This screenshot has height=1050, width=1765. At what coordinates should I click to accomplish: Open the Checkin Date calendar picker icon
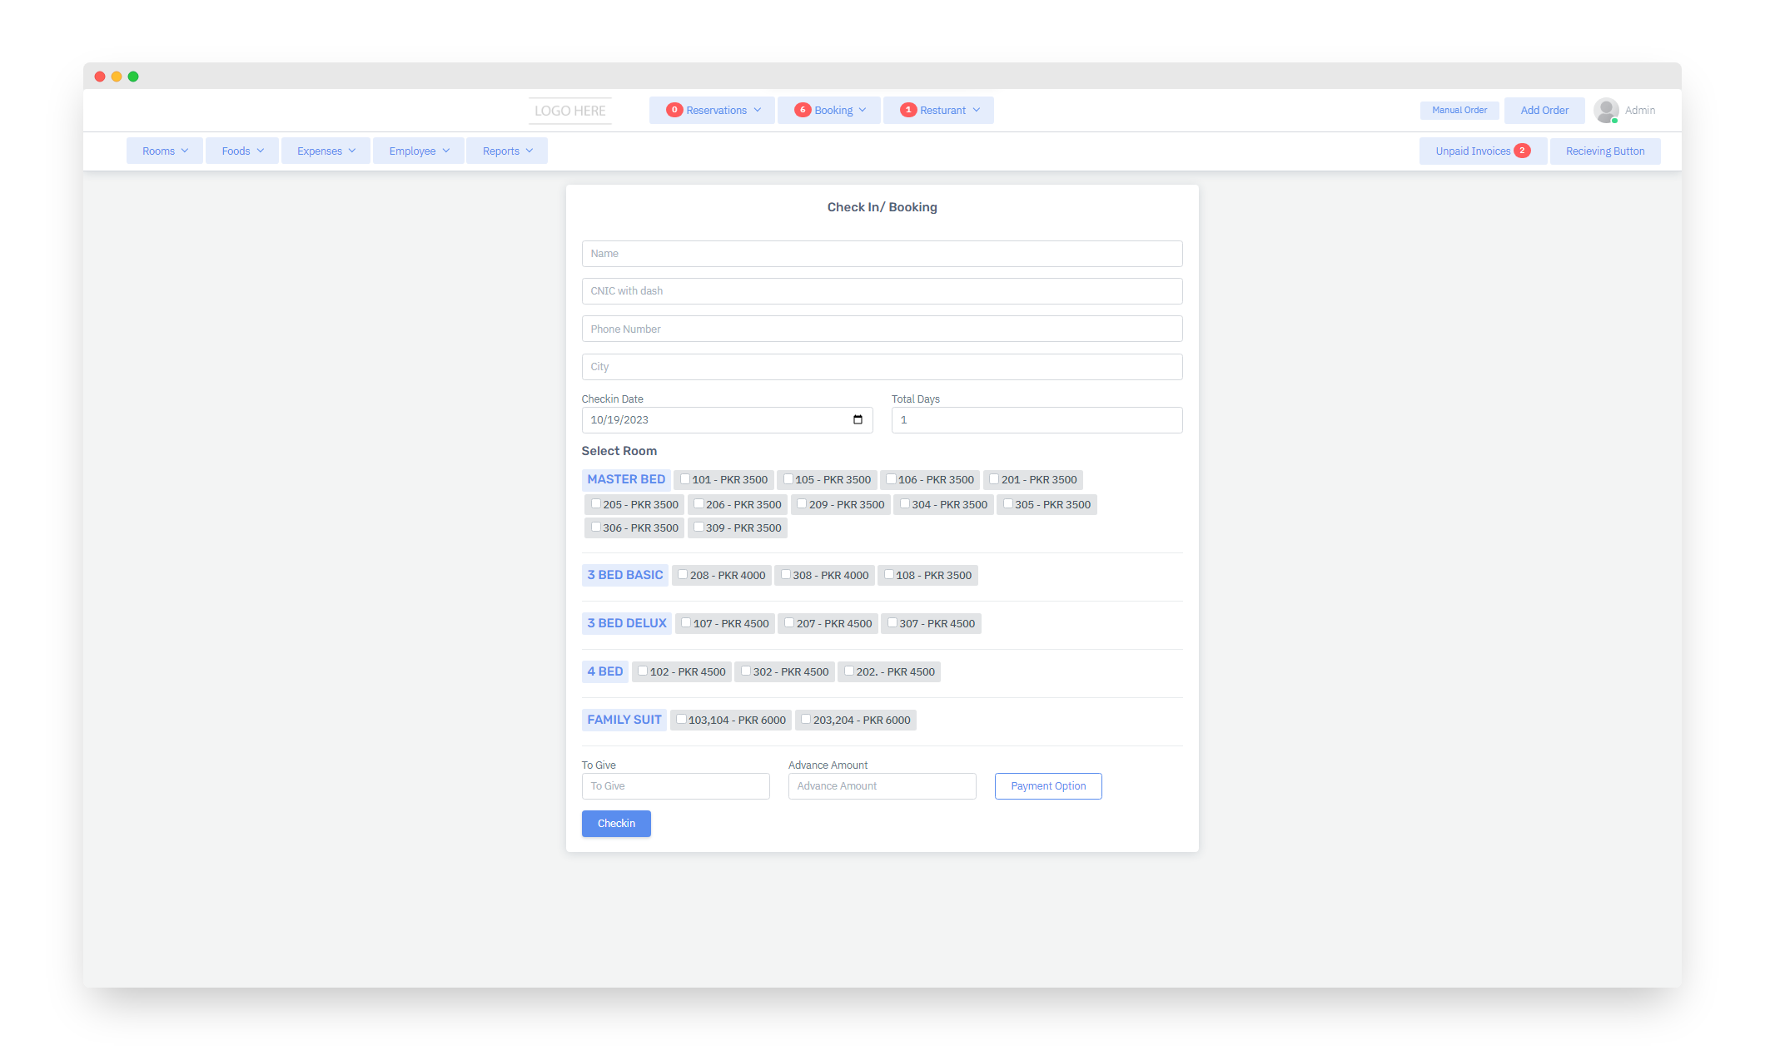tap(858, 419)
